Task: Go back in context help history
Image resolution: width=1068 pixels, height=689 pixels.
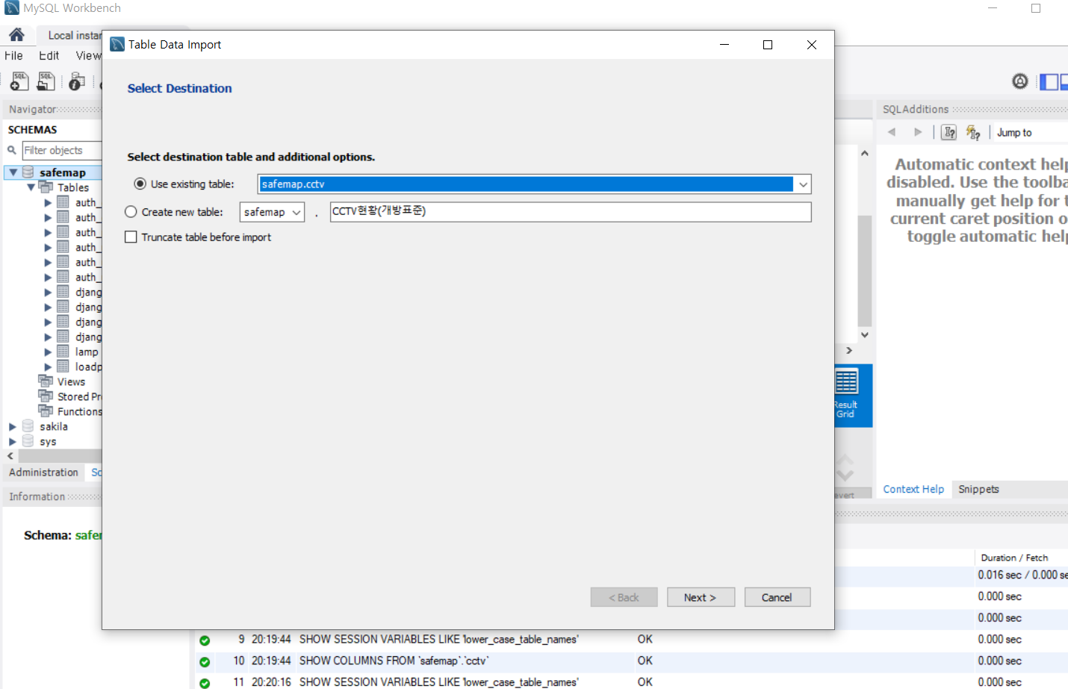Action: (x=892, y=132)
